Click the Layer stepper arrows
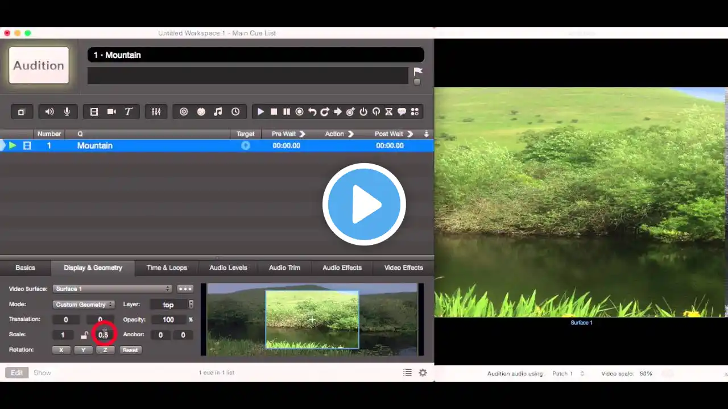The image size is (728, 409). [191, 304]
